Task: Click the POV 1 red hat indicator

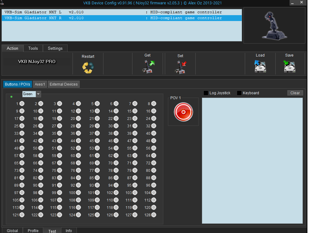Action: (x=183, y=112)
